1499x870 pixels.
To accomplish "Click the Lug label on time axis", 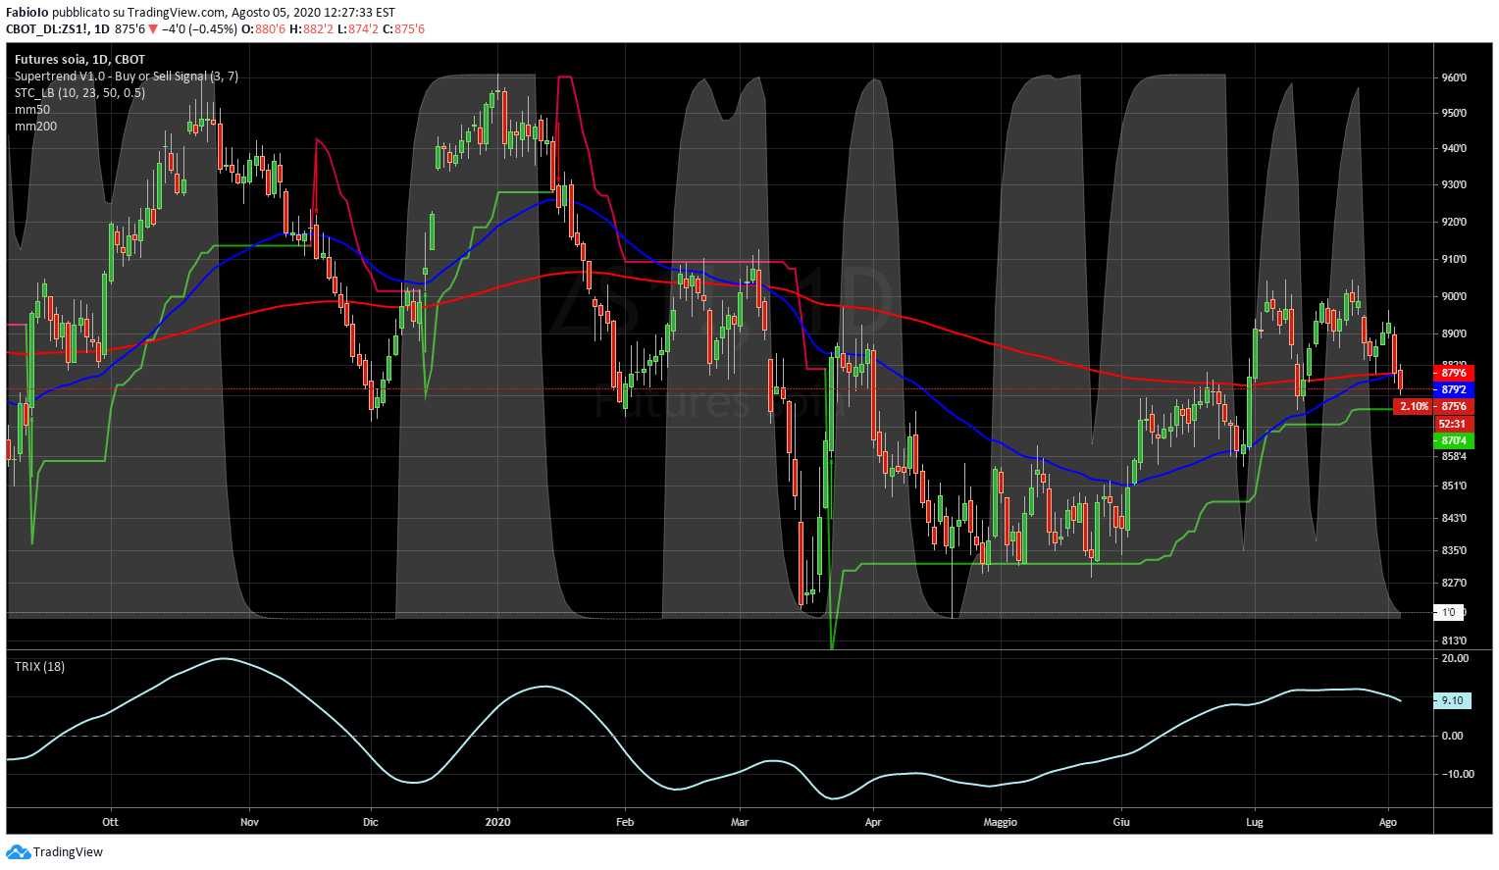I will (1254, 823).
